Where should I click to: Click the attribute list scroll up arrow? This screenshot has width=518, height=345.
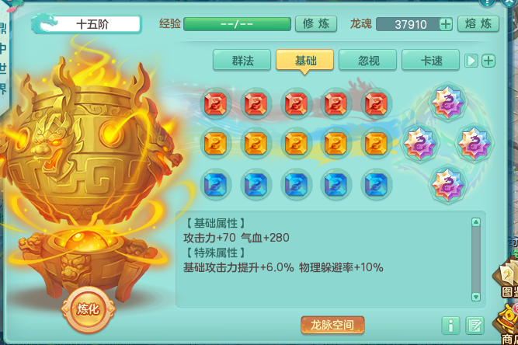pos(476,222)
